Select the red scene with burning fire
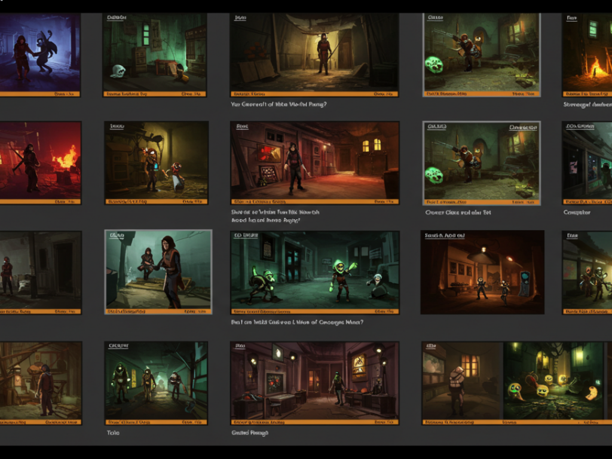612x459 pixels. (40, 163)
